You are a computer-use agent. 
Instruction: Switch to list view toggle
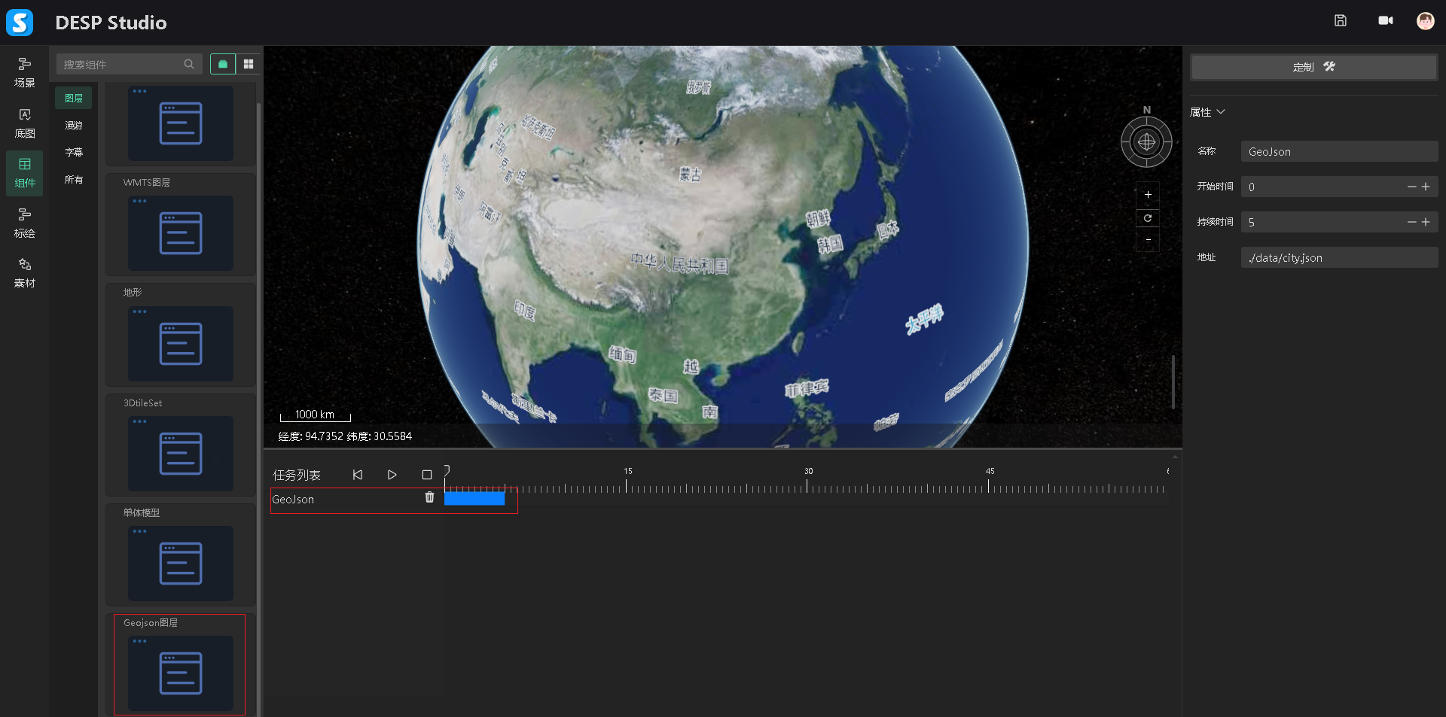(x=223, y=65)
